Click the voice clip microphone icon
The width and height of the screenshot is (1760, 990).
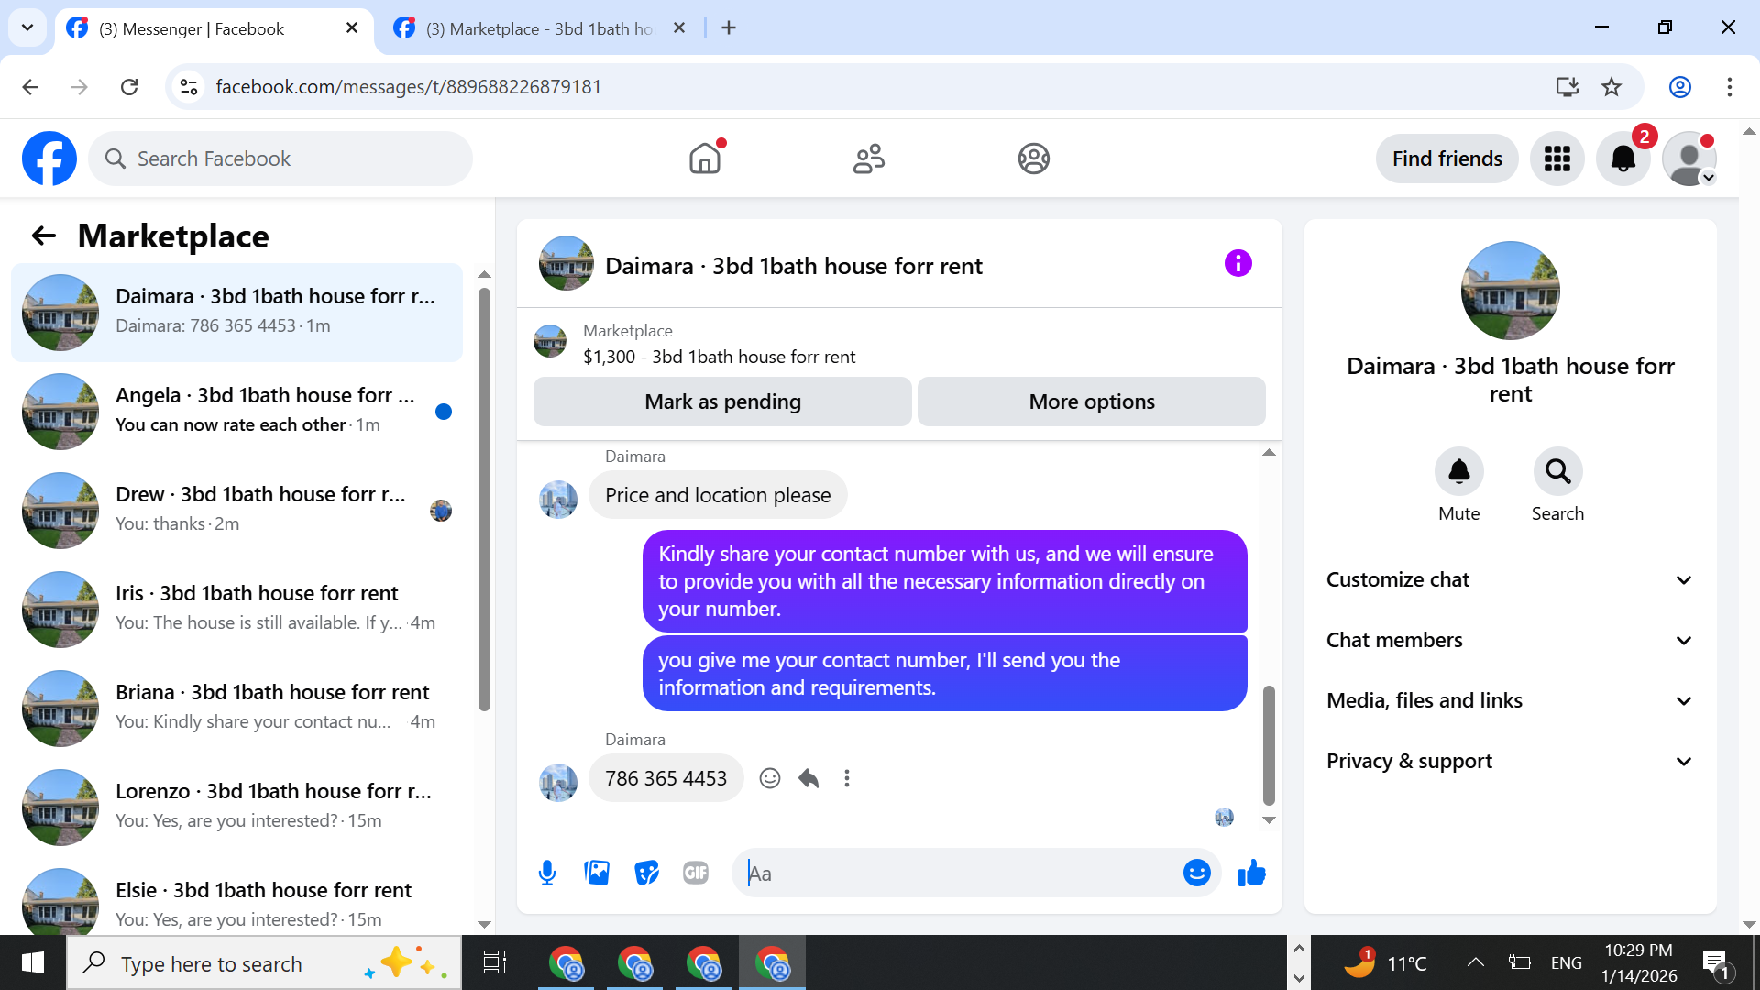pos(547,873)
